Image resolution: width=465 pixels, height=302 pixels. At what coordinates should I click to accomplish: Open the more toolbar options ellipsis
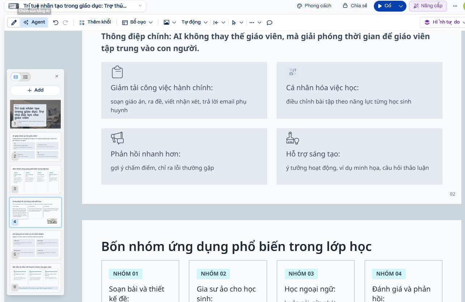coord(255,22)
